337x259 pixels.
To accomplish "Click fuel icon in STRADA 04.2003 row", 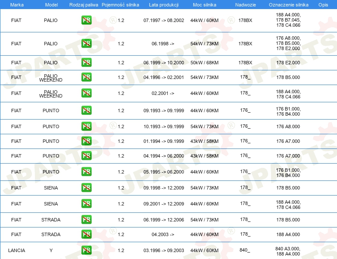I will click(x=86, y=234).
